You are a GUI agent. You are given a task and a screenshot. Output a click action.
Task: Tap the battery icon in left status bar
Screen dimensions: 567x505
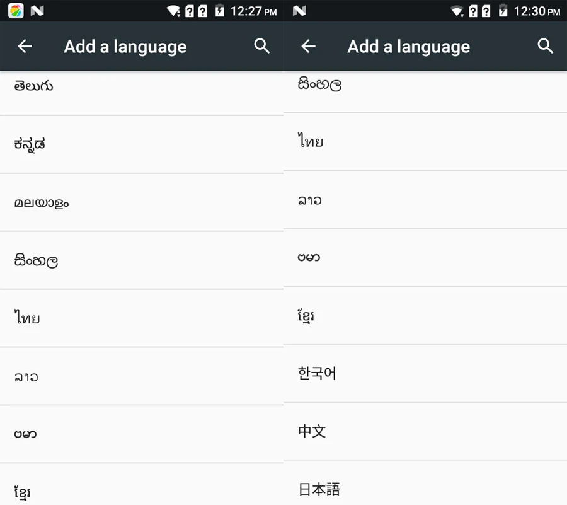coord(219,11)
